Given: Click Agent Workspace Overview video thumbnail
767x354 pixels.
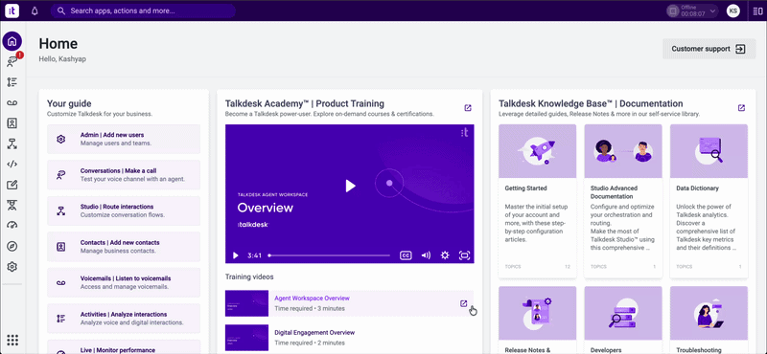Looking at the screenshot, I should coord(246,303).
